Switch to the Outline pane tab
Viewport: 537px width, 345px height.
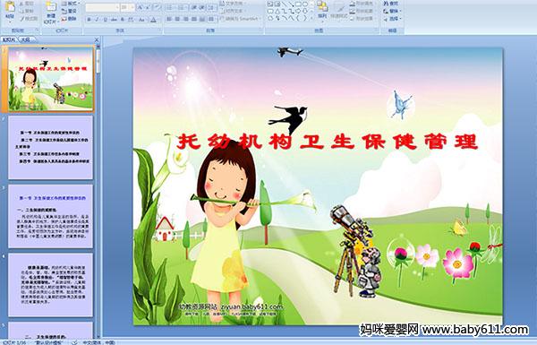coord(26,39)
